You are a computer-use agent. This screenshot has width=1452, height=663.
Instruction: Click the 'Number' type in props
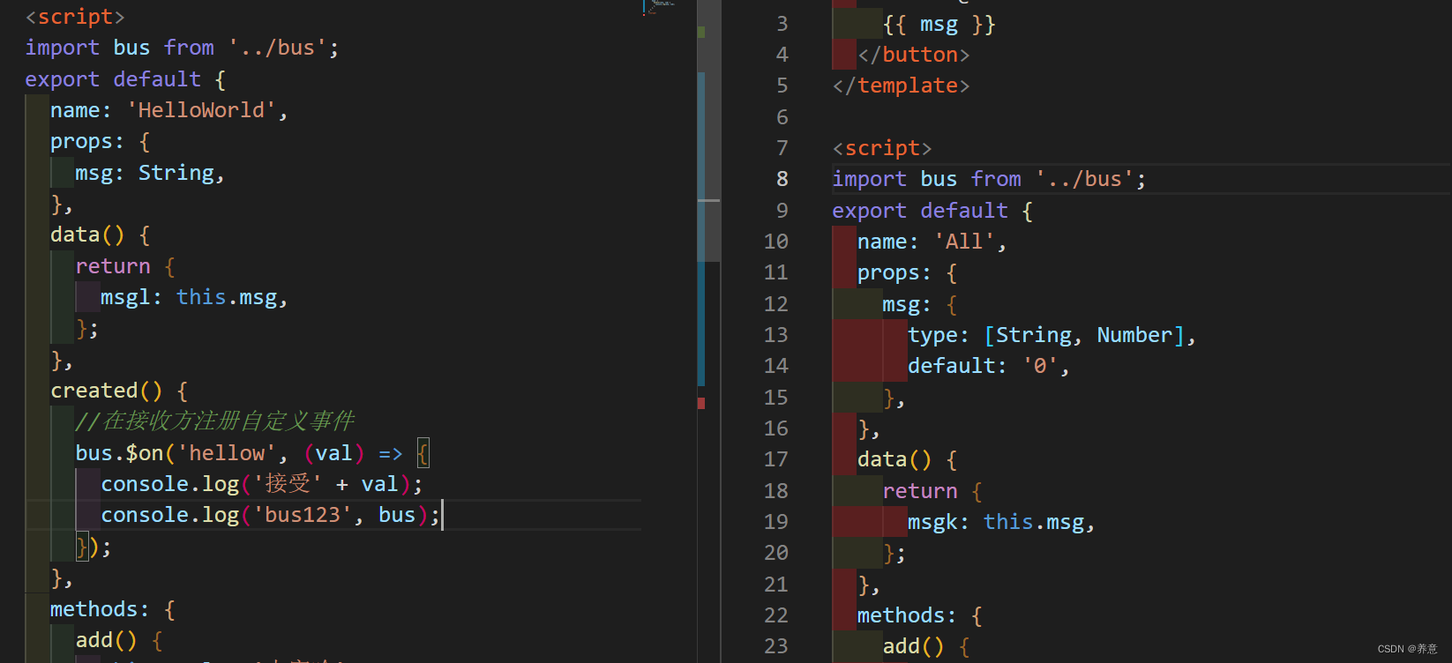pos(1134,335)
